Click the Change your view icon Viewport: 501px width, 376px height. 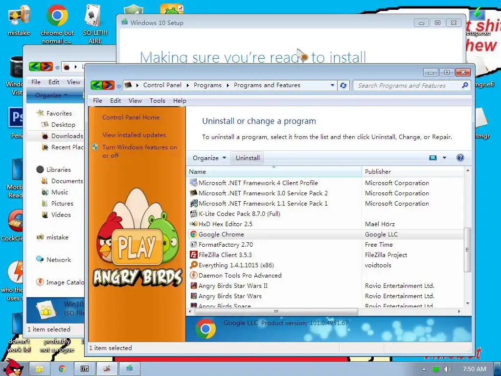tap(433, 158)
